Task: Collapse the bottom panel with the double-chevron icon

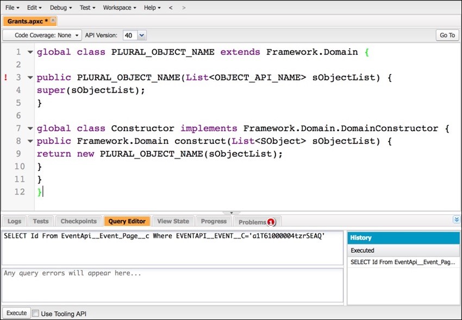Action: coord(457,219)
